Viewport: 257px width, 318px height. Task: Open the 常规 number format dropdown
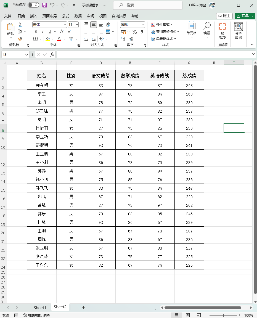tap(143, 25)
